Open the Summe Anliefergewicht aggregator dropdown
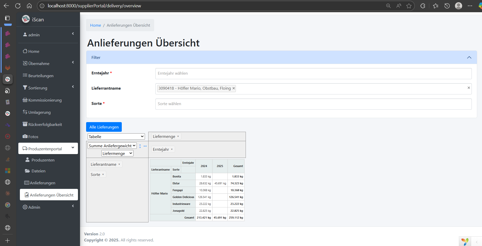The height and width of the screenshot is (246, 482). pyautogui.click(x=112, y=146)
